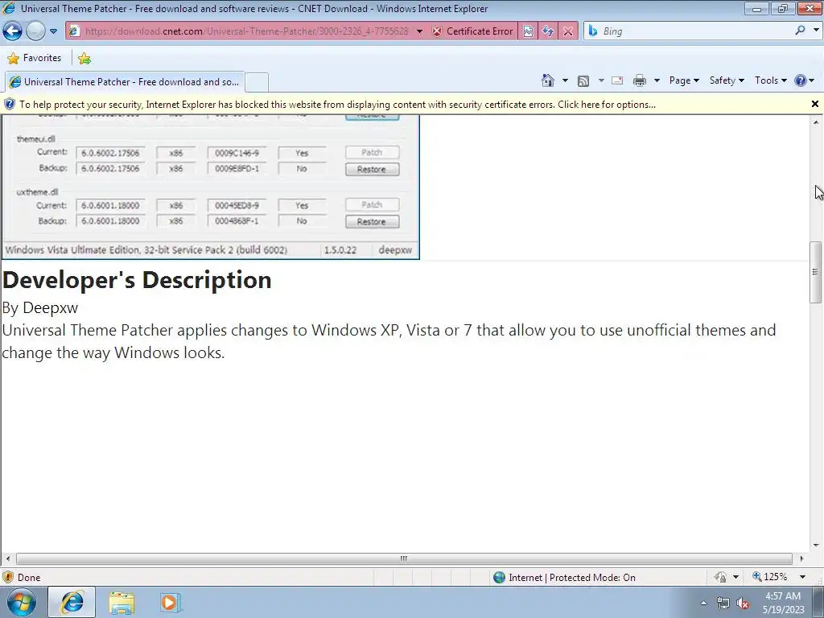Click the status bar privacy icon
The height and width of the screenshot is (618, 824).
tap(720, 578)
